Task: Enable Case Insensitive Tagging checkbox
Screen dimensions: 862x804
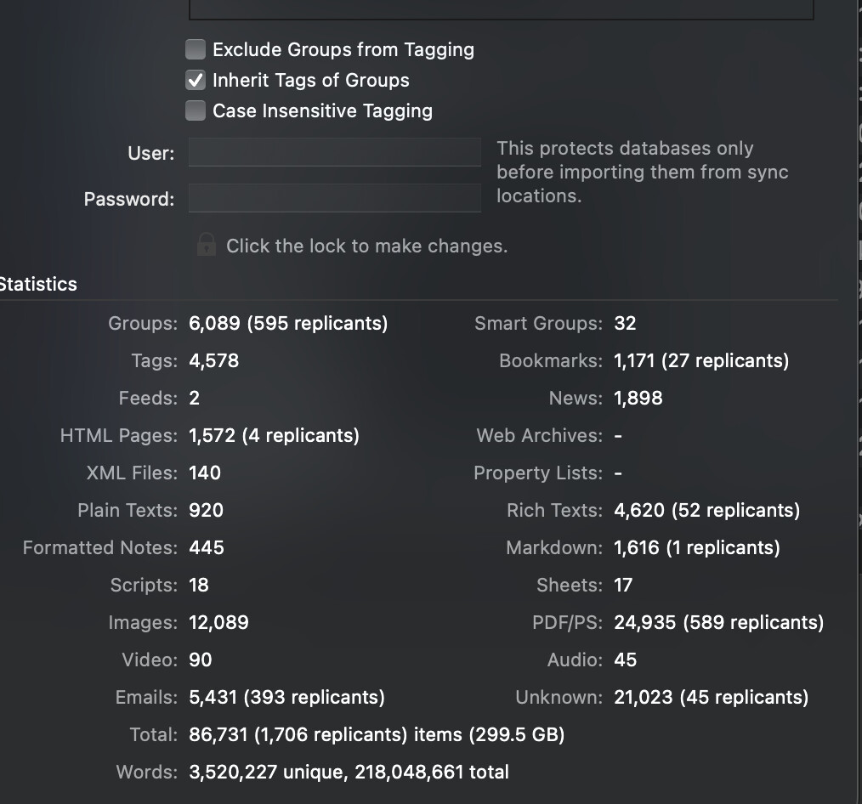Action: pyautogui.click(x=196, y=110)
